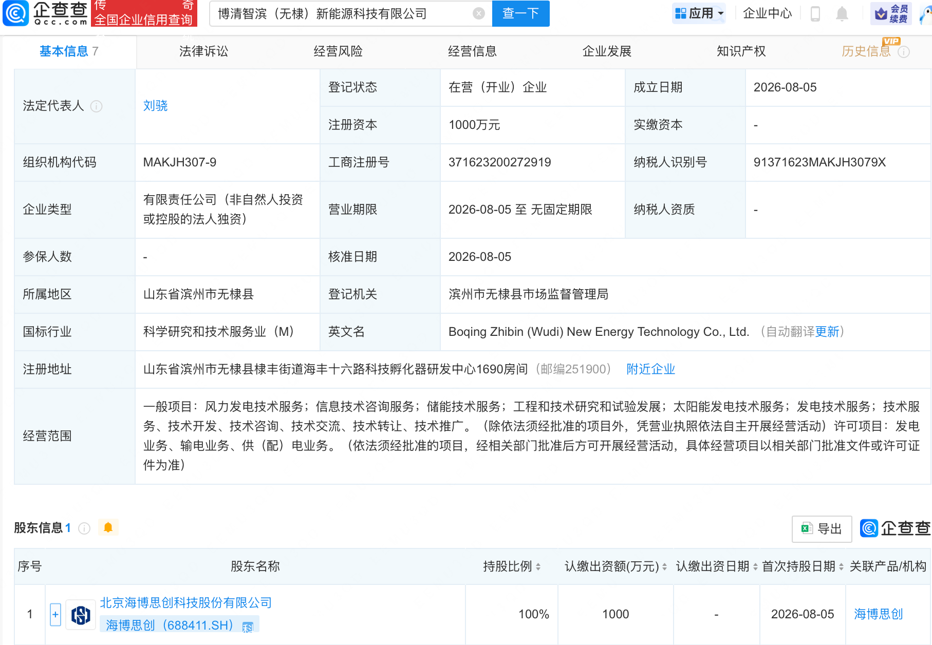Switch to the 基本信息 tab
Screen dimensions: 932x645
coord(69,51)
